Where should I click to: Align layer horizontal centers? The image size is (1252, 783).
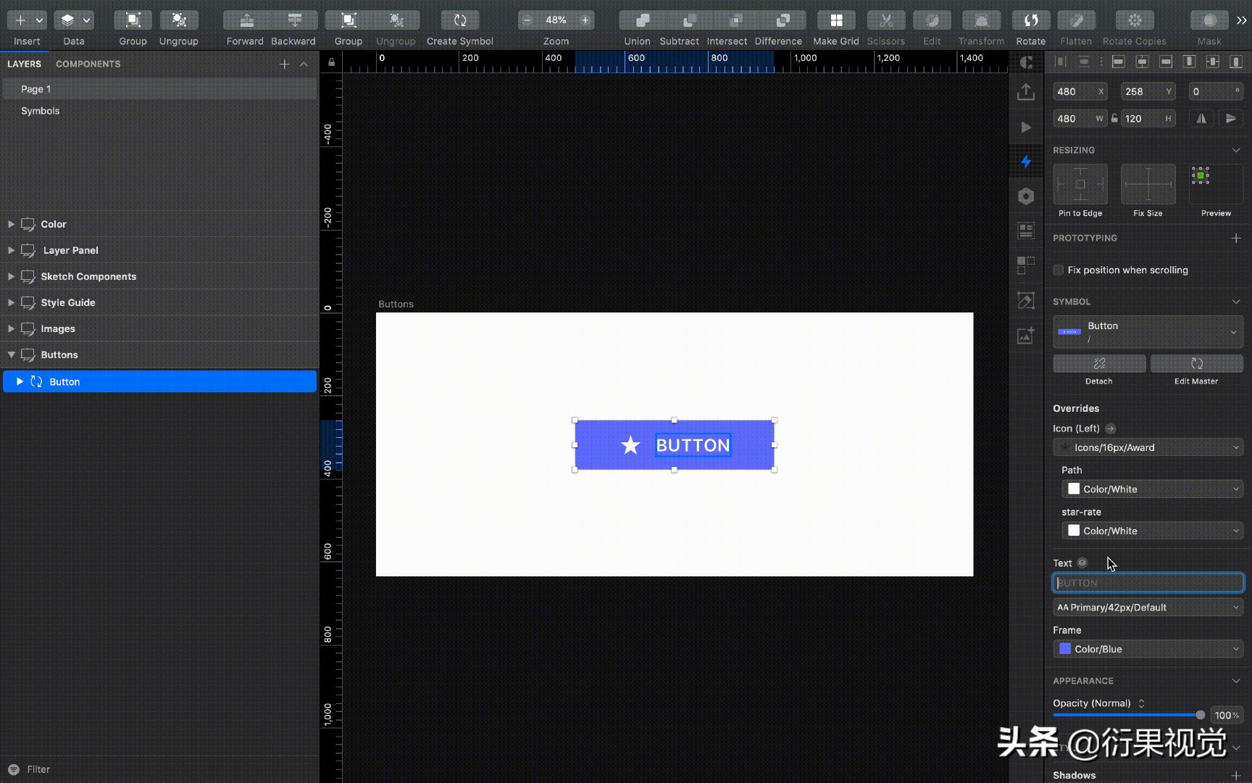(1142, 62)
